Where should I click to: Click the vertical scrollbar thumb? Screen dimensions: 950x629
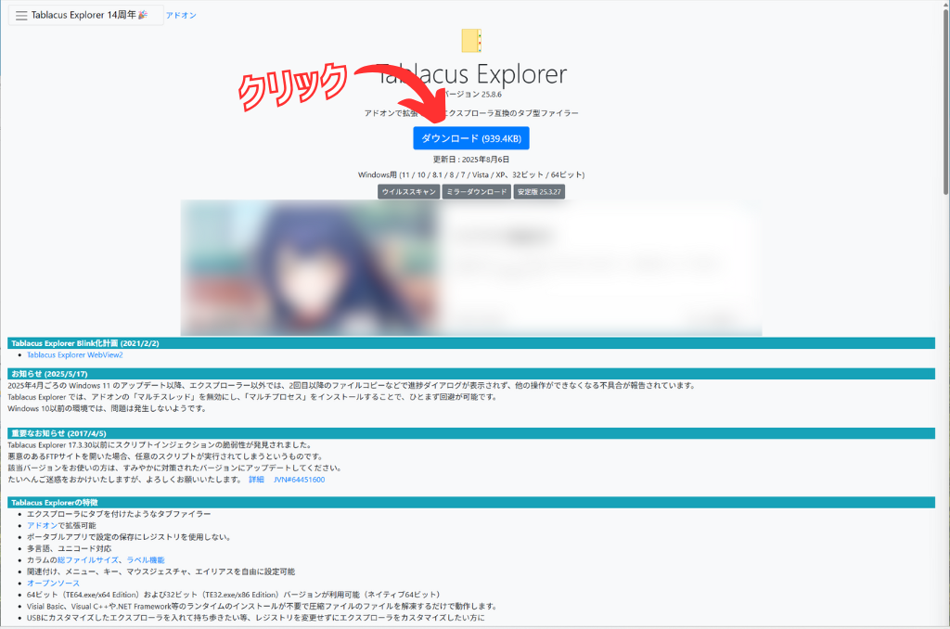click(x=944, y=102)
